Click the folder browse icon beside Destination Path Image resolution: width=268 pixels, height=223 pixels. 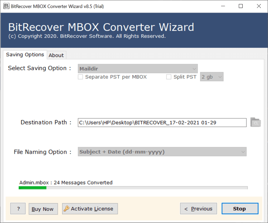[255, 122]
